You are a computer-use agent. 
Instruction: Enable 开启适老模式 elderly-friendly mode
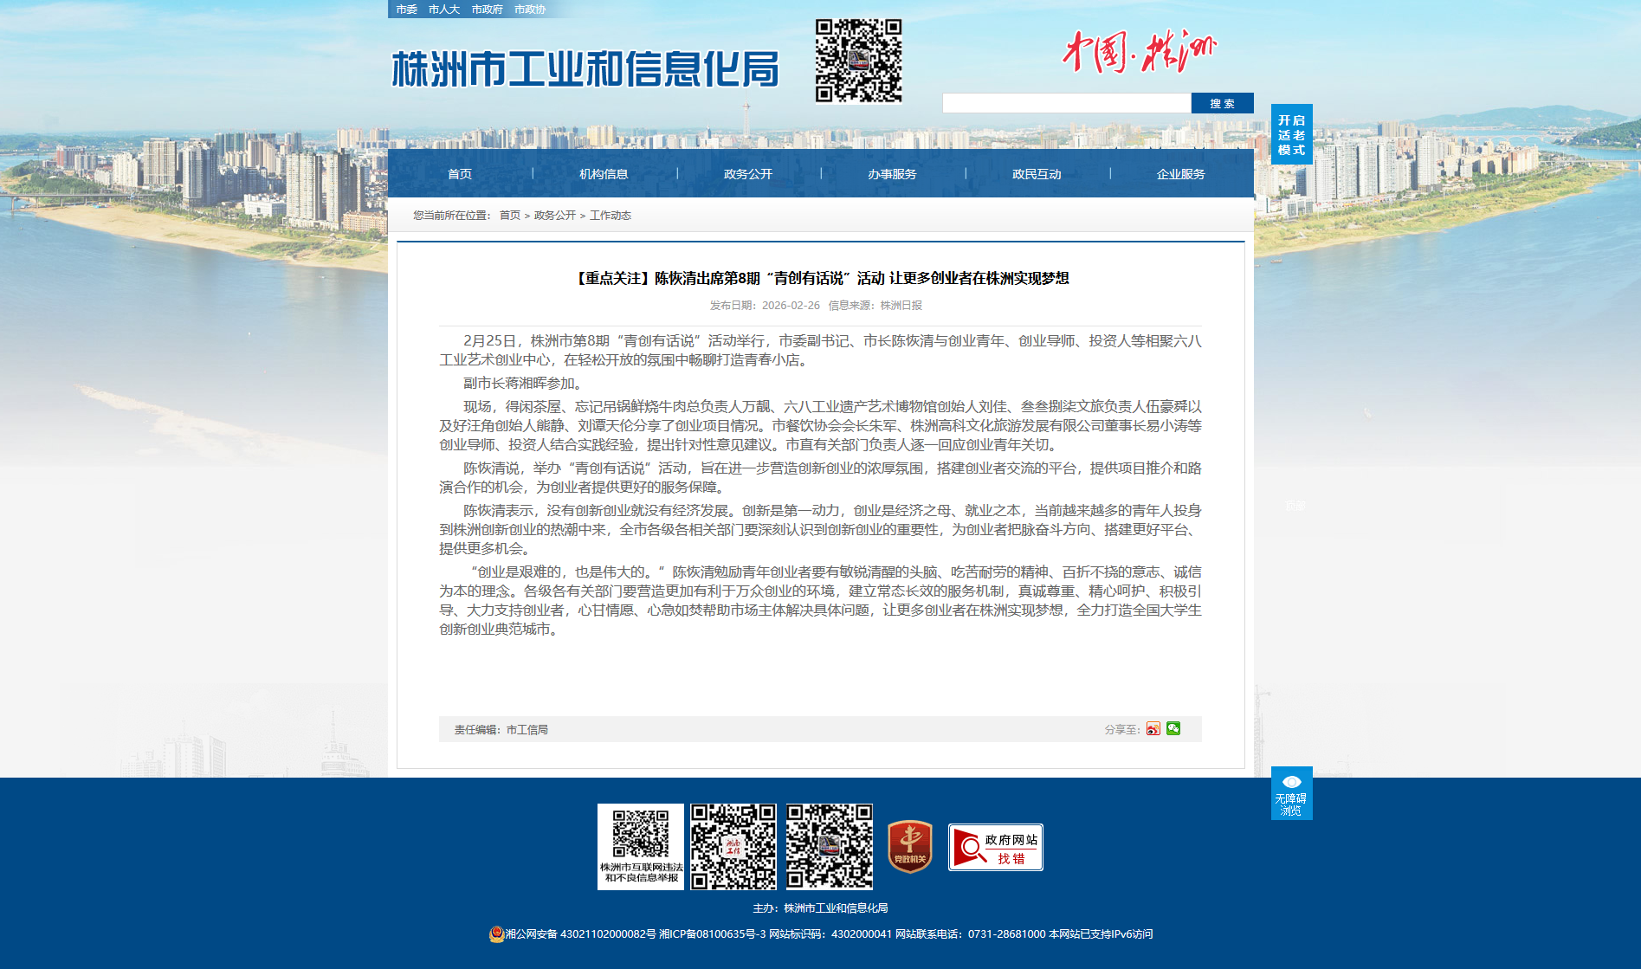pyautogui.click(x=1291, y=134)
